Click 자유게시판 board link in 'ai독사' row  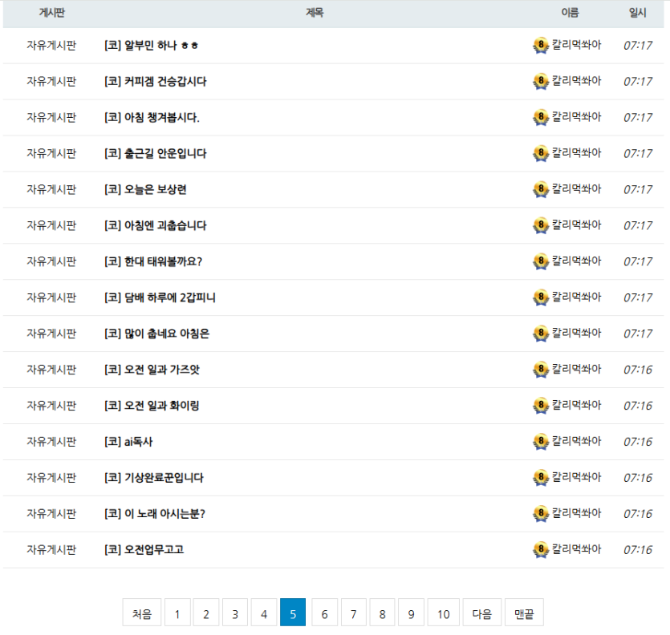coord(51,442)
